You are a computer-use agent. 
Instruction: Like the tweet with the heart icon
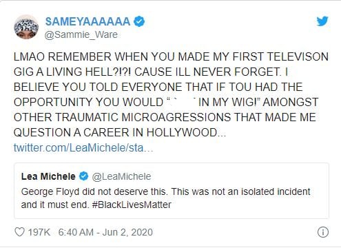(x=19, y=232)
